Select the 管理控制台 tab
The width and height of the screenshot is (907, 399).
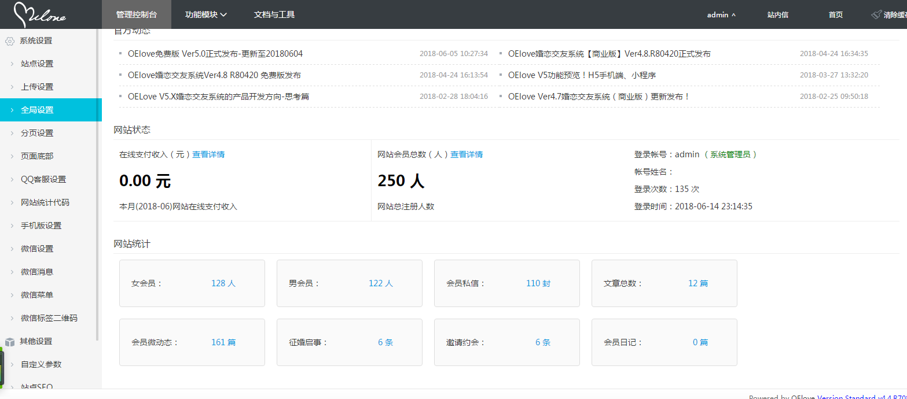[136, 14]
